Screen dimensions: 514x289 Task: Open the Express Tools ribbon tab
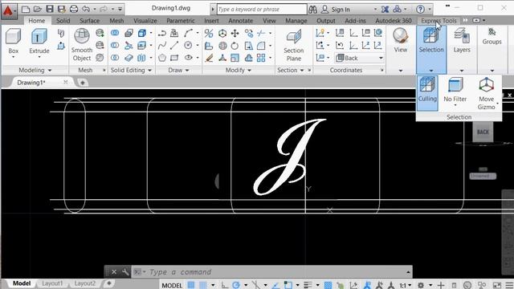pos(439,21)
